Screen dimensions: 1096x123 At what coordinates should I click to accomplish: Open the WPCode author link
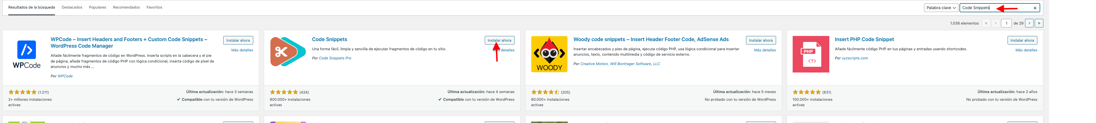click(x=65, y=76)
